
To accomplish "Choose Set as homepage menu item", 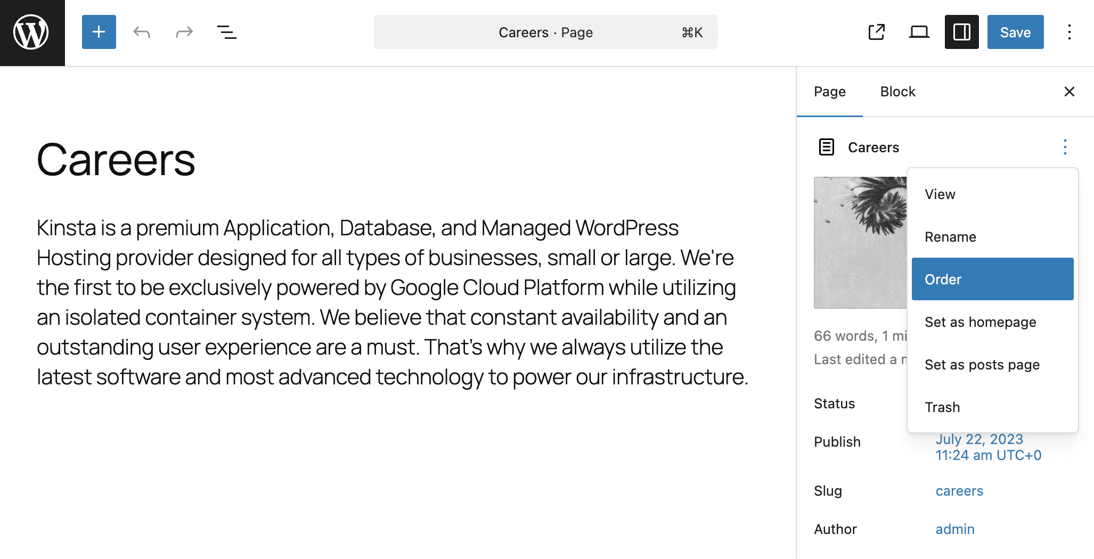I will tap(980, 322).
